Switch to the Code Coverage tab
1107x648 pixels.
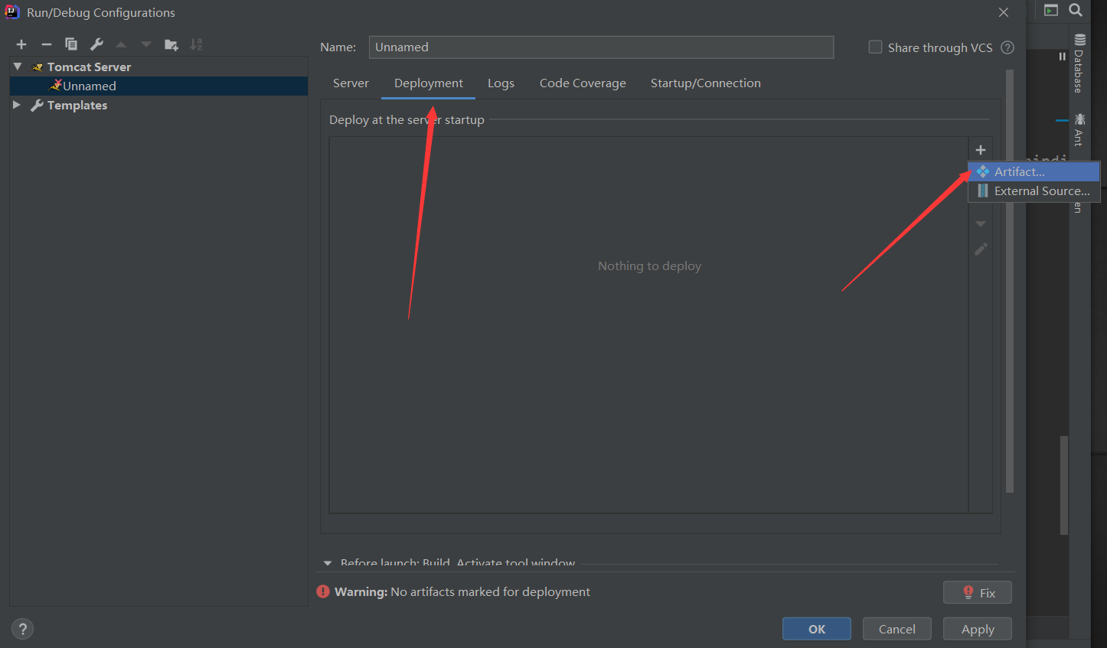point(583,83)
